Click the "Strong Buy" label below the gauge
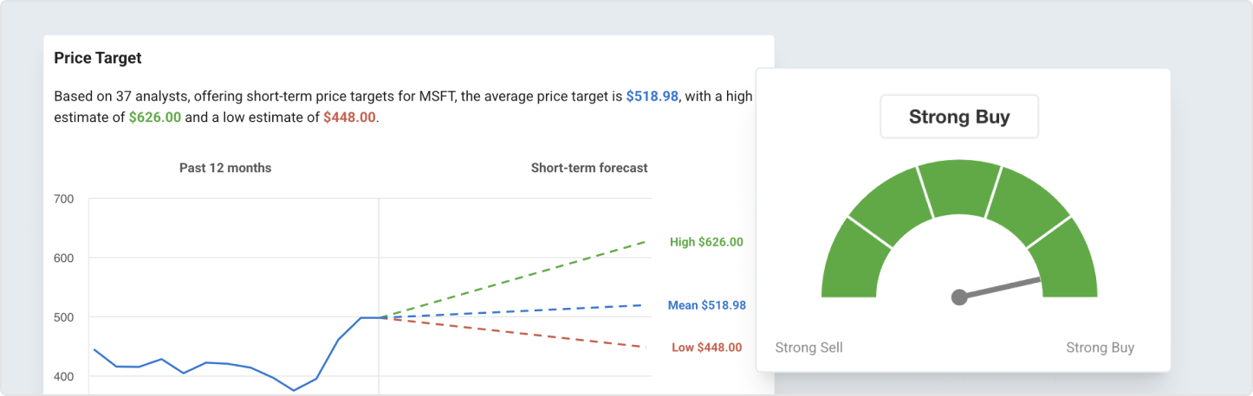 1100,348
